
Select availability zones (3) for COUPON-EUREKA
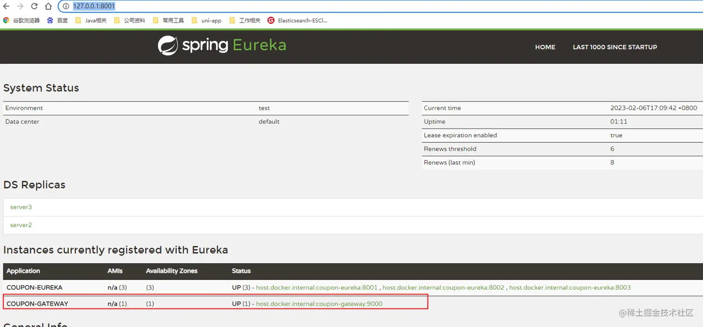[x=150, y=287]
